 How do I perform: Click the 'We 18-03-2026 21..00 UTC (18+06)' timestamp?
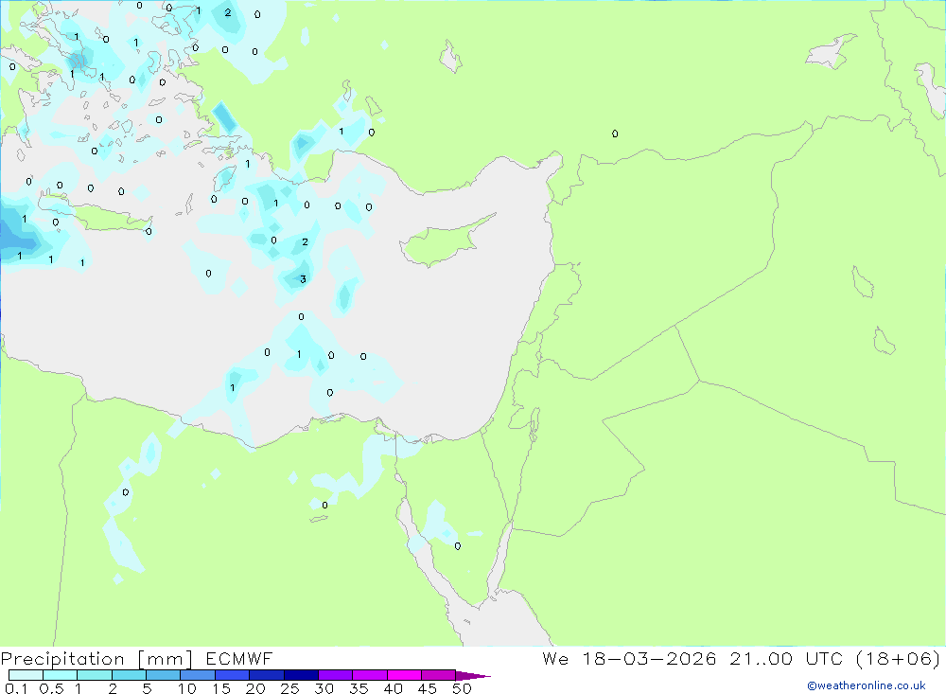(741, 659)
